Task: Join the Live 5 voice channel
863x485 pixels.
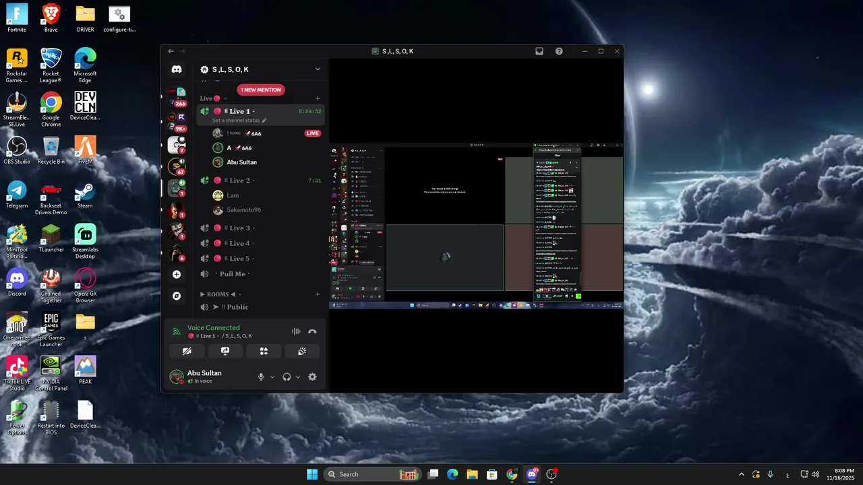Action: point(261,259)
